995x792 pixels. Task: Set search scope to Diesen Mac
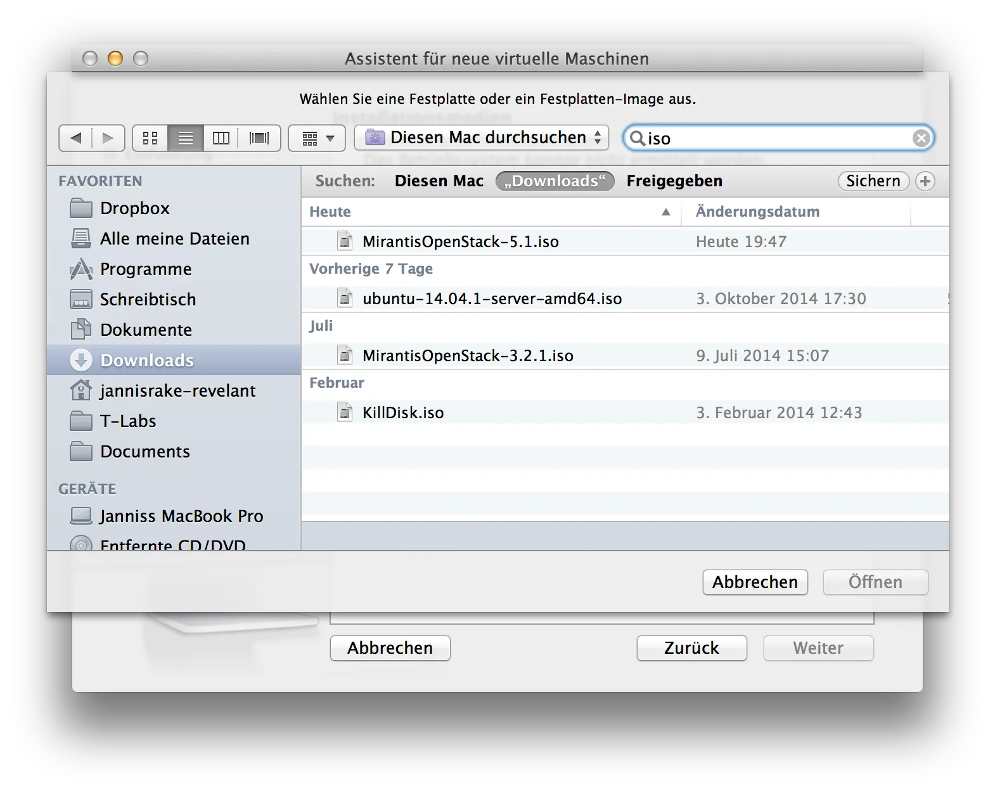[x=439, y=181]
